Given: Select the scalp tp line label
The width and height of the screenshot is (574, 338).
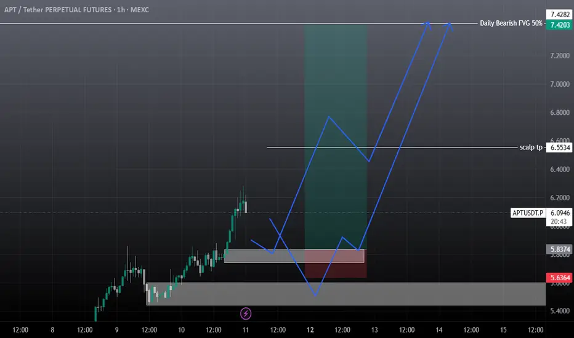Looking at the screenshot, I should click(531, 147).
